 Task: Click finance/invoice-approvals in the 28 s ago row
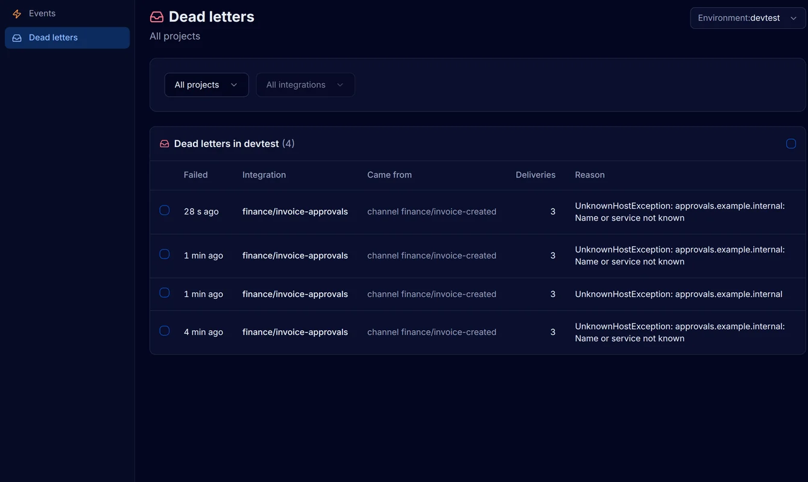tap(295, 211)
